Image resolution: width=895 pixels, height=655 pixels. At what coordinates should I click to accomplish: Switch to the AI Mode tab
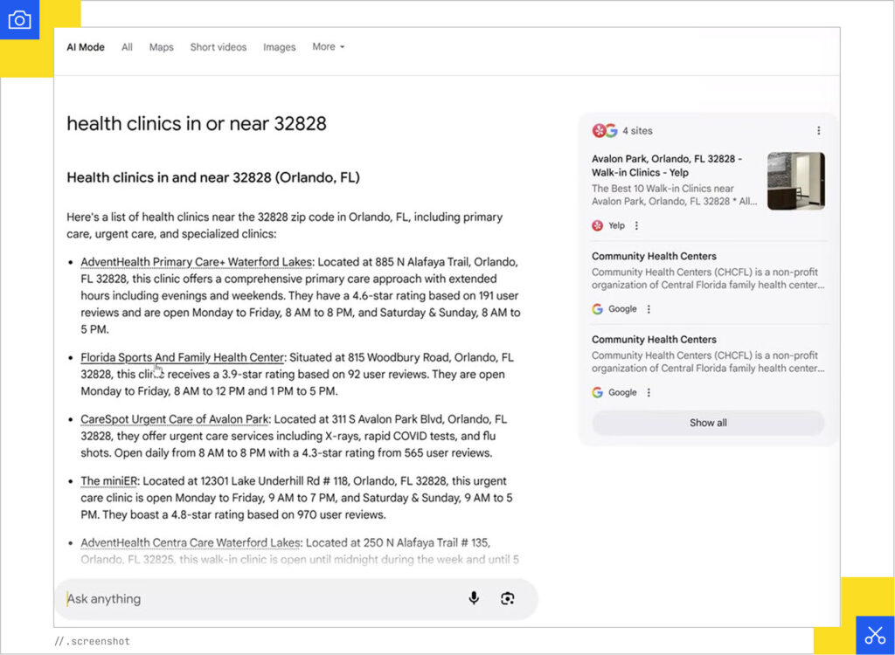click(86, 47)
